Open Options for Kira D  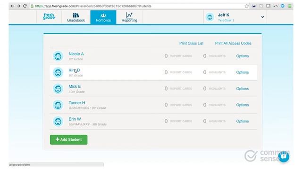tap(242, 72)
